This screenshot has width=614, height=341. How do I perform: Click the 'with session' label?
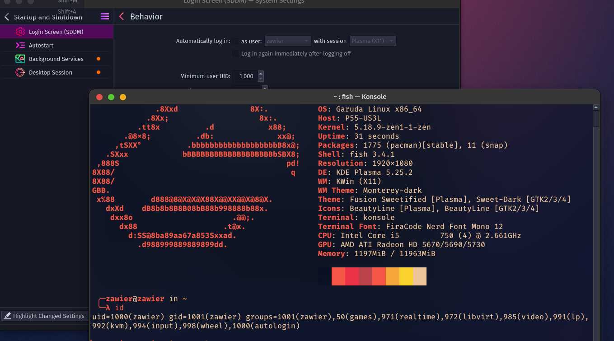[330, 41]
